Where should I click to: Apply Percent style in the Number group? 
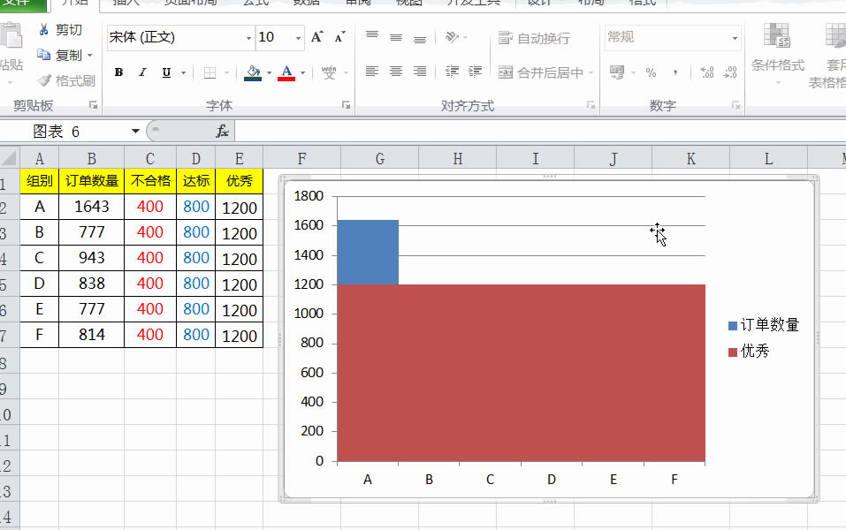point(650,72)
